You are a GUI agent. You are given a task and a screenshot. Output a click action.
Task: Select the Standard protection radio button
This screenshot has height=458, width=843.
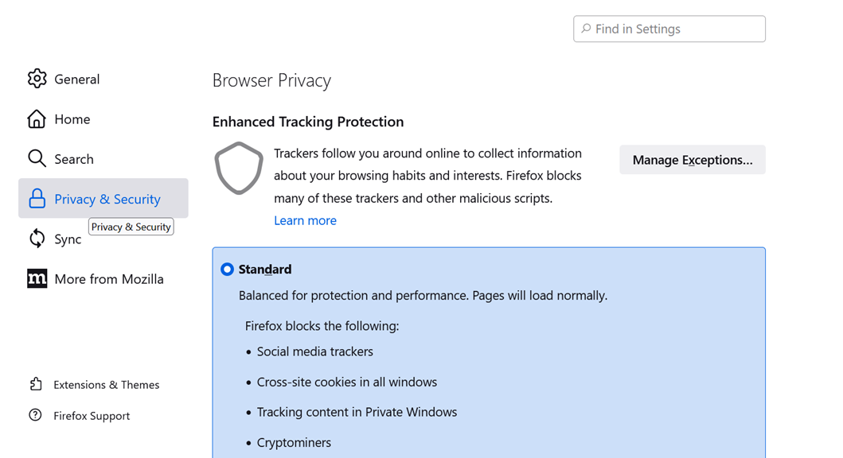click(x=227, y=270)
